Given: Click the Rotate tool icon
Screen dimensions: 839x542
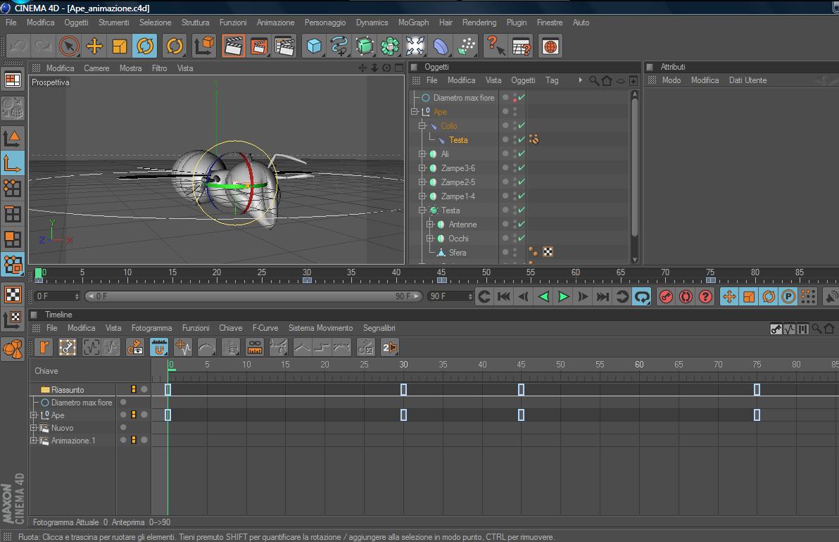Looking at the screenshot, I should pos(145,46).
